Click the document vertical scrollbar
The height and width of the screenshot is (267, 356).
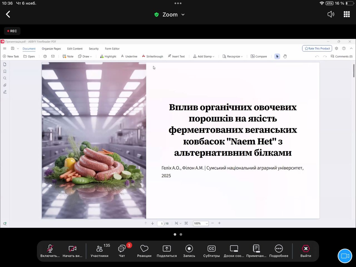(354, 71)
